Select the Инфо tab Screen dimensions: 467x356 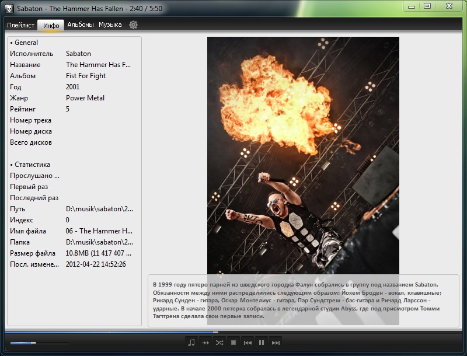[x=51, y=25]
